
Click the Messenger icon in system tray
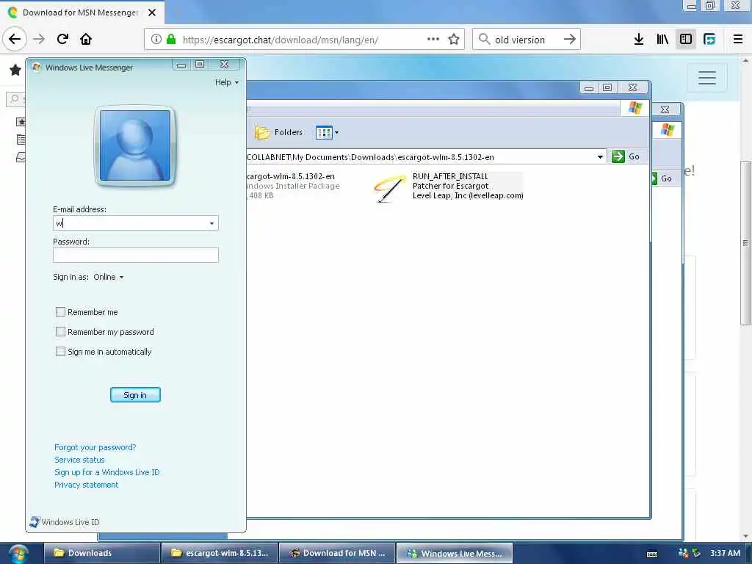coord(684,553)
